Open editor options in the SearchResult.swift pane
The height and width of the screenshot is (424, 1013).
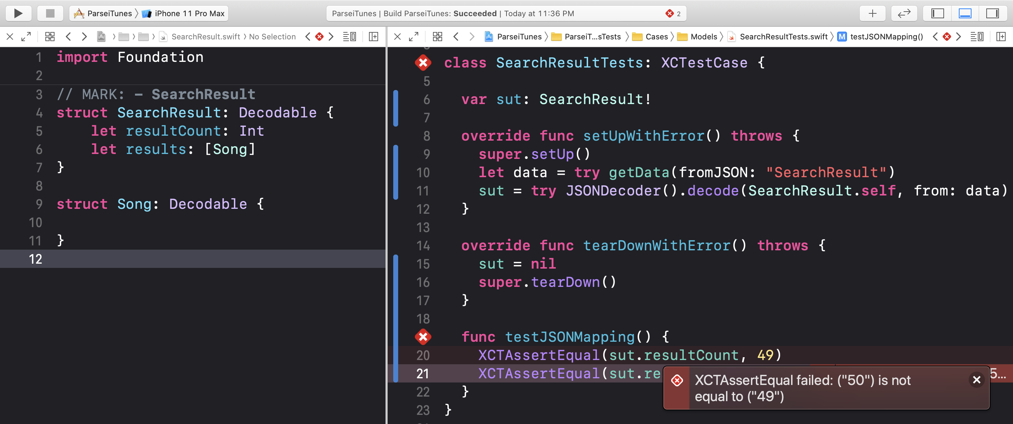tap(350, 36)
